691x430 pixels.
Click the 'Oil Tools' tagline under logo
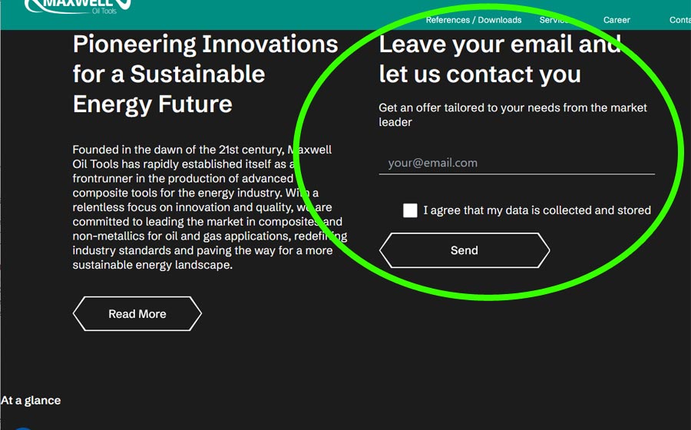(104, 11)
